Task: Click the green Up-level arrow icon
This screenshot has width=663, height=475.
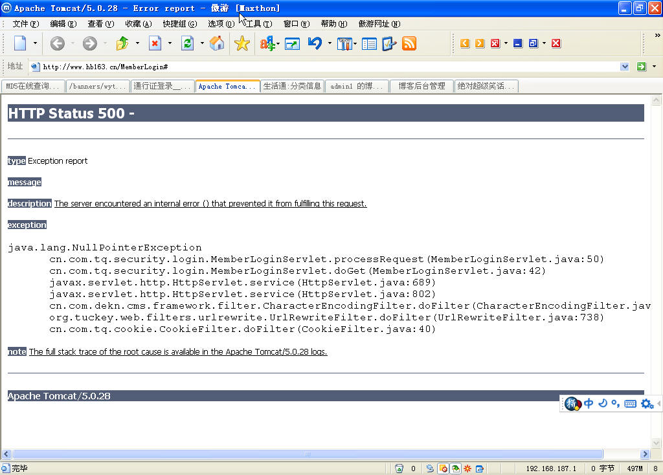Action: pos(122,43)
